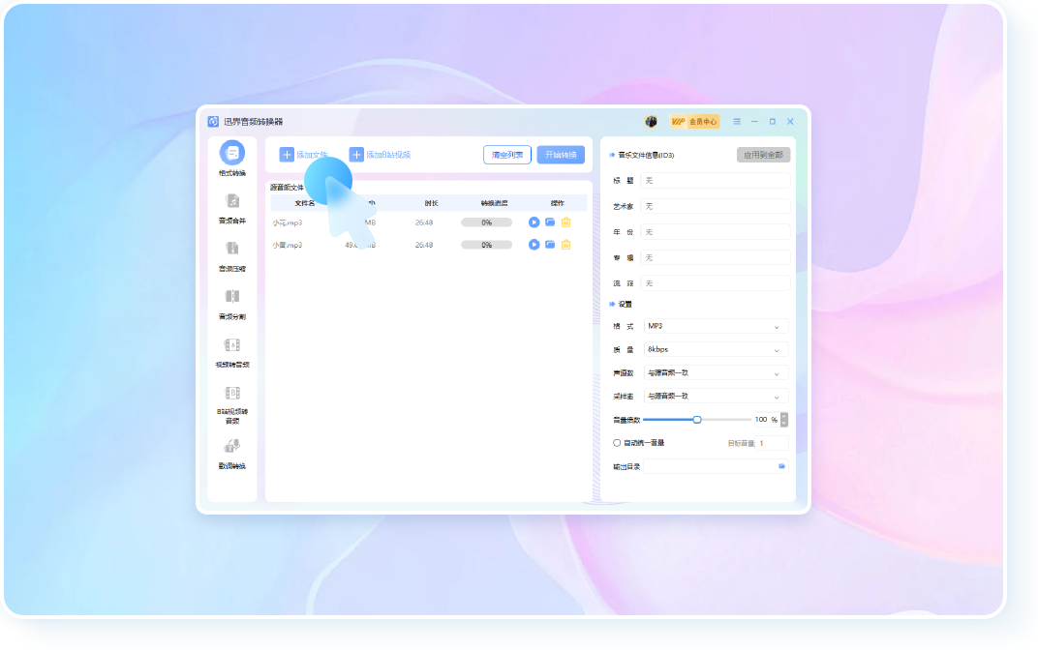This screenshot has width=1038, height=650.
Task: Open folder icon in second mp3 row
Action: [x=550, y=245]
